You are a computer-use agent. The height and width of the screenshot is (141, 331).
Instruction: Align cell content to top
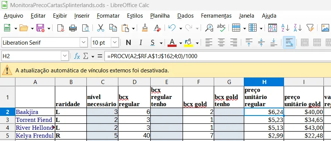(x=249, y=43)
